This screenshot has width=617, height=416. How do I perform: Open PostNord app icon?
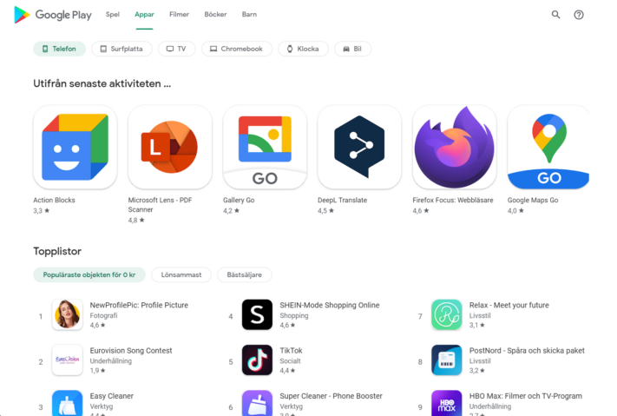pos(447,360)
